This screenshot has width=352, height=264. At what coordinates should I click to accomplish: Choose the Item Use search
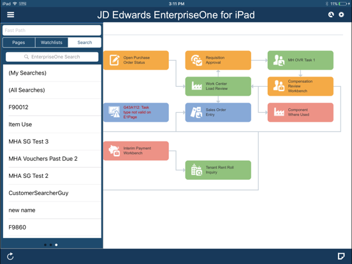[x=52, y=124]
